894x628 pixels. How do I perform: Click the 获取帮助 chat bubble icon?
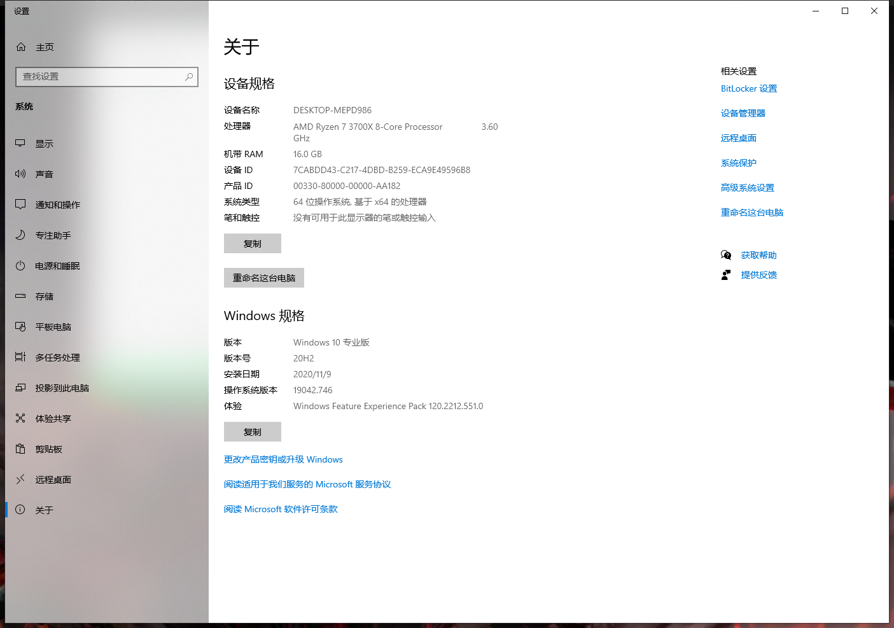(726, 255)
